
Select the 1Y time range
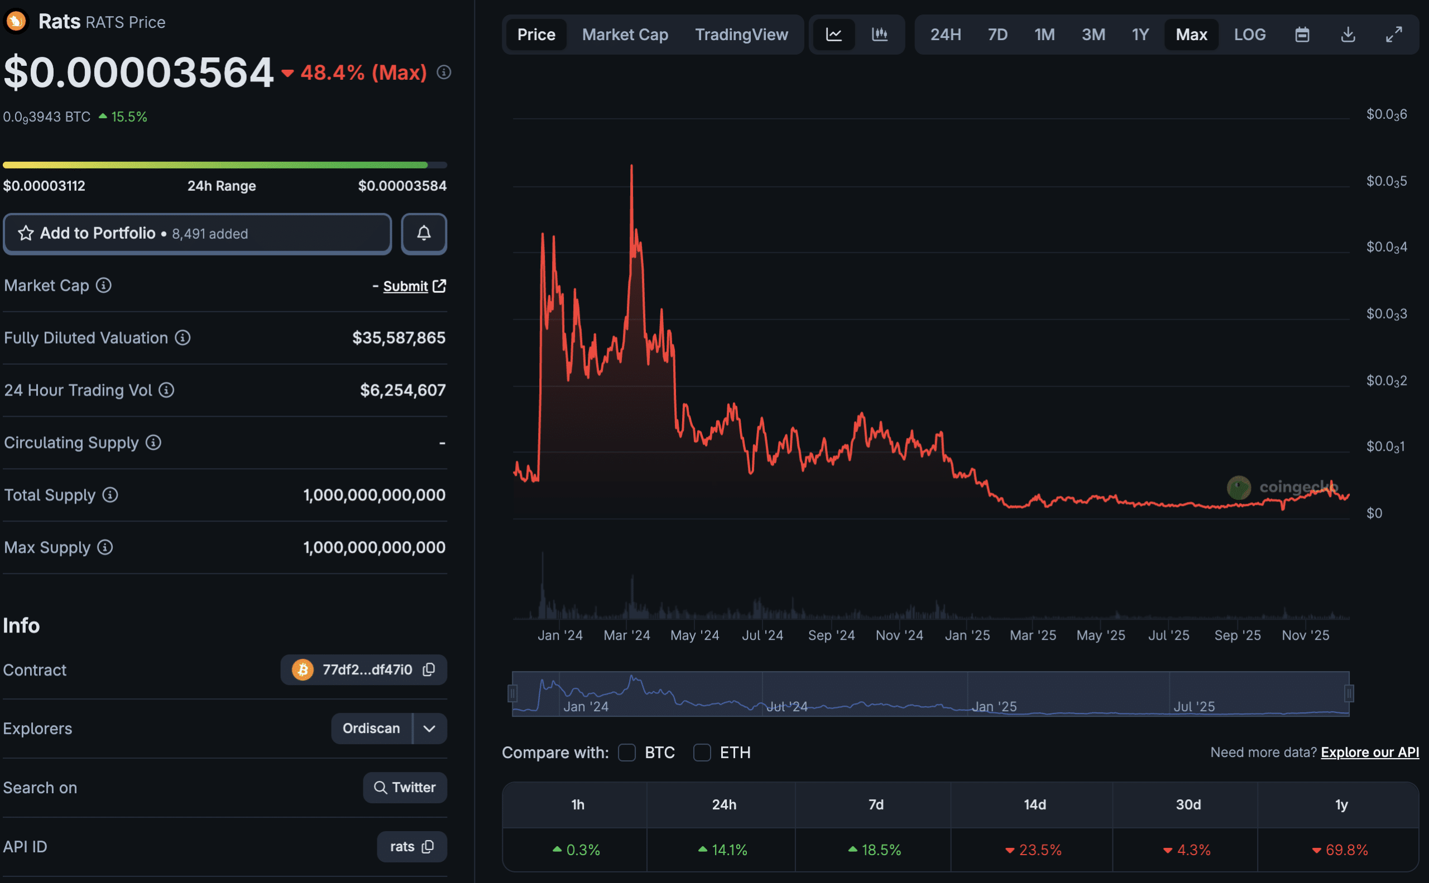1140,35
